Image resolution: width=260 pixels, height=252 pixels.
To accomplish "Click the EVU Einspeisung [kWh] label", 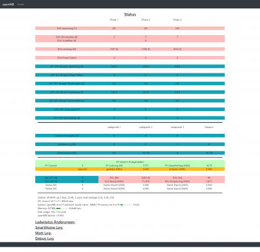I will tap(177, 181).
